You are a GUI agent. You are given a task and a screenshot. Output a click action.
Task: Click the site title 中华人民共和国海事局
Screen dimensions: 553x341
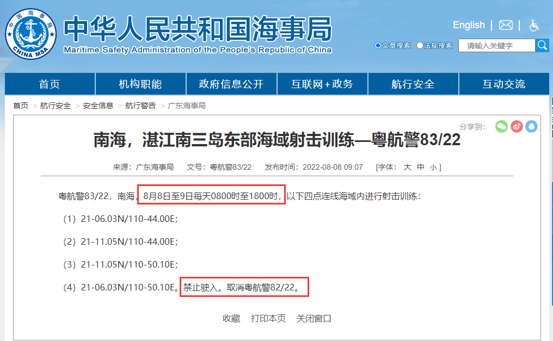198,29
